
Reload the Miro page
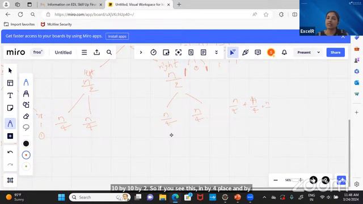20,14
